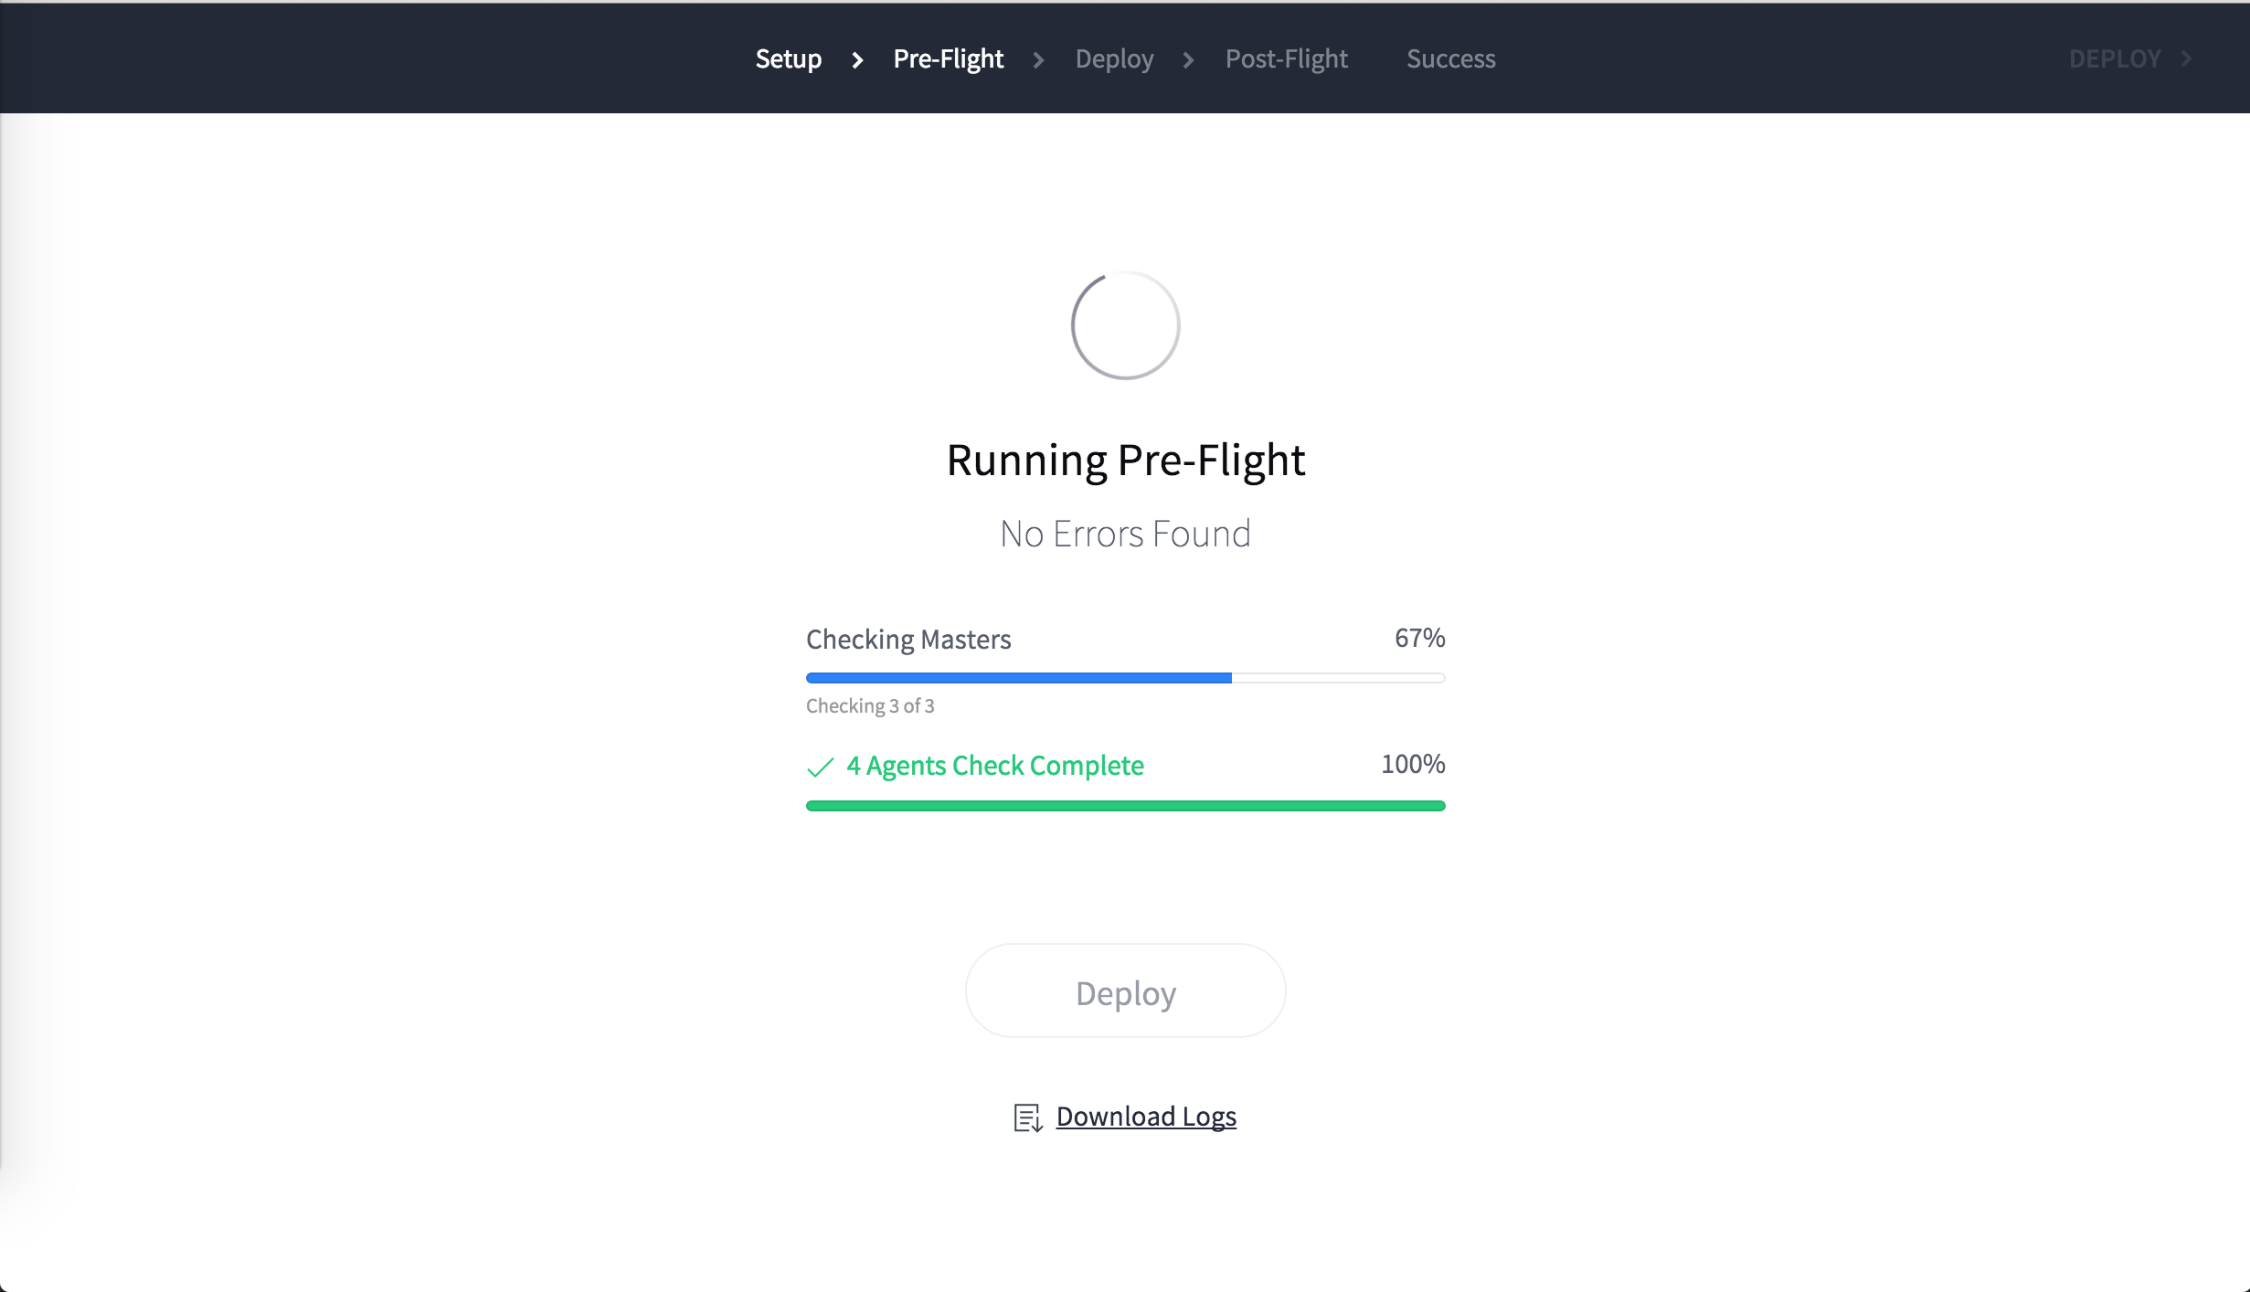Select the Pre-Flight step in header
The width and height of the screenshot is (2250, 1292).
coord(948,59)
